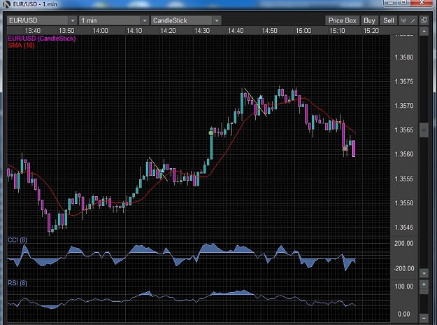
Task: Click the CCI (8) indicator label
Action: (x=17, y=240)
